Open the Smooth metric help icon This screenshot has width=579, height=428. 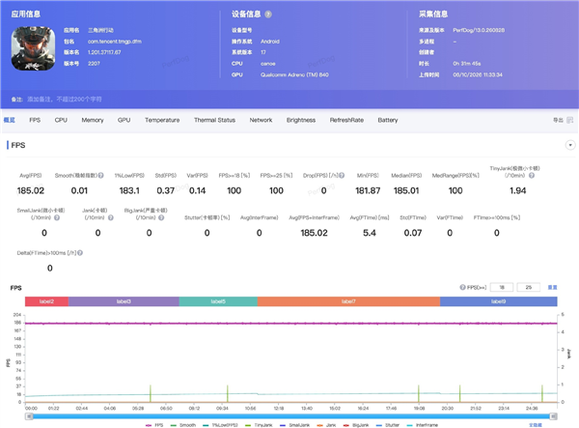pyautogui.click(x=100, y=176)
